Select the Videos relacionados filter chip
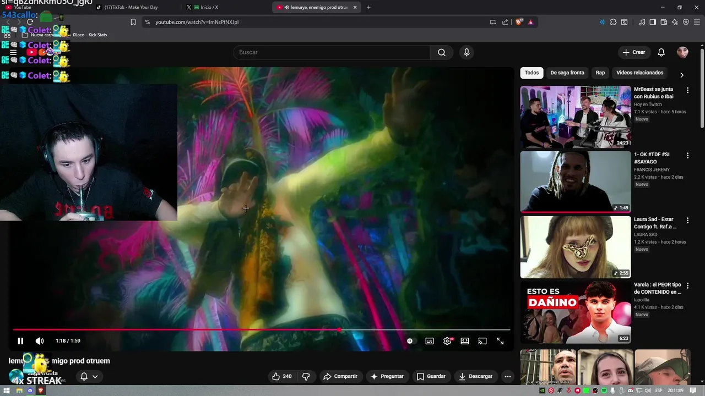Viewport: 705px width, 396px height. 640,73
